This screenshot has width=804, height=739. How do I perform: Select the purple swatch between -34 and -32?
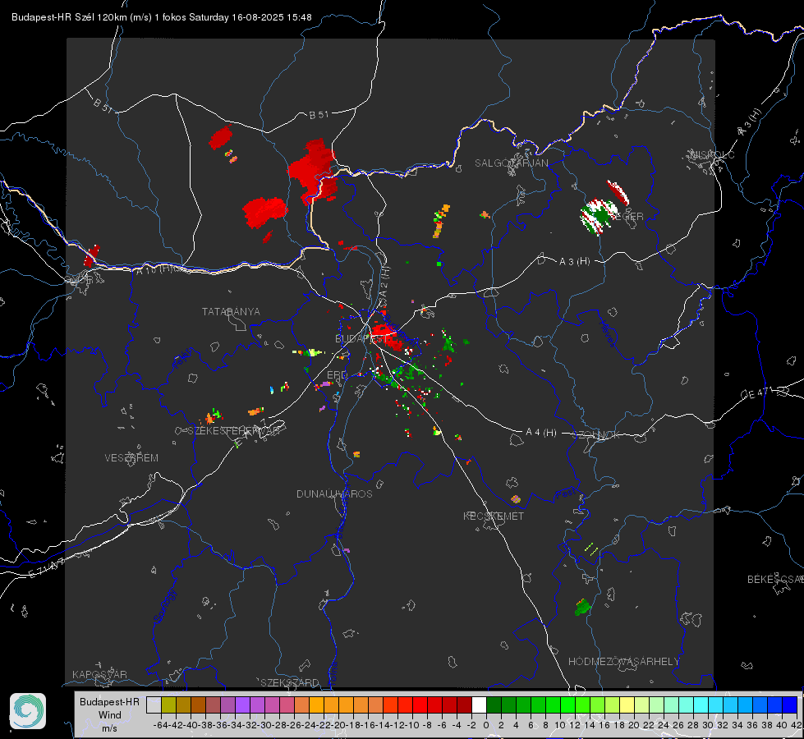[242, 705]
